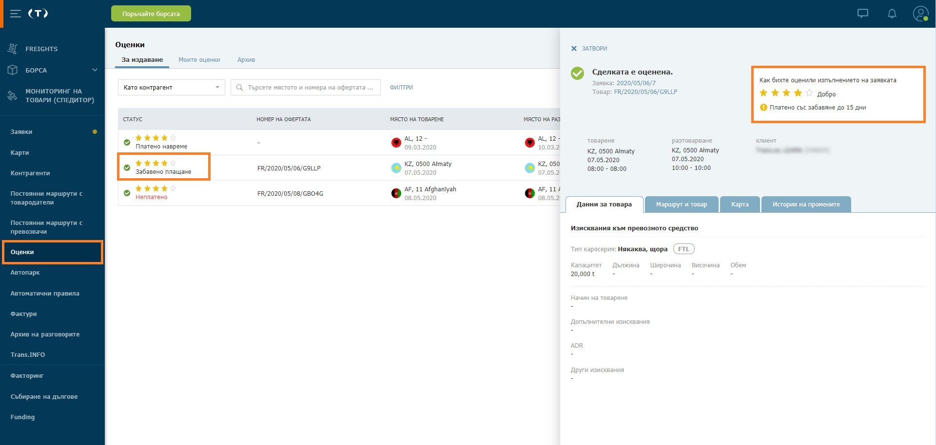
Task: Click the Albania flag in loading column
Action: tap(396, 143)
